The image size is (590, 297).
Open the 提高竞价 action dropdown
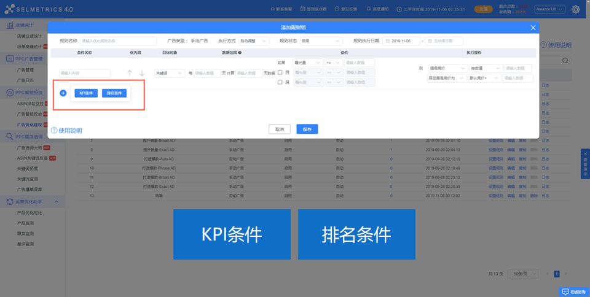coord(447,68)
